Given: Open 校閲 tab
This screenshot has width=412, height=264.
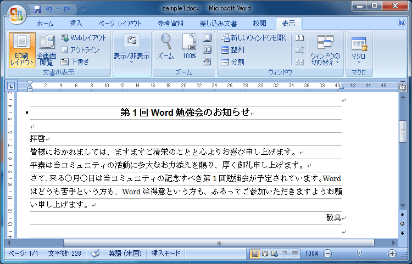Looking at the screenshot, I should [x=260, y=24].
